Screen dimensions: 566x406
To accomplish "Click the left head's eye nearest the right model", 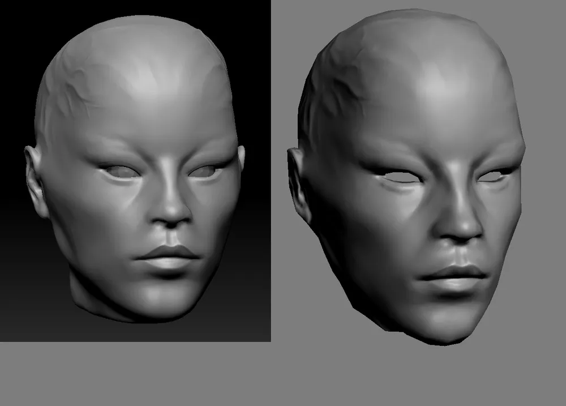I will 205,170.
